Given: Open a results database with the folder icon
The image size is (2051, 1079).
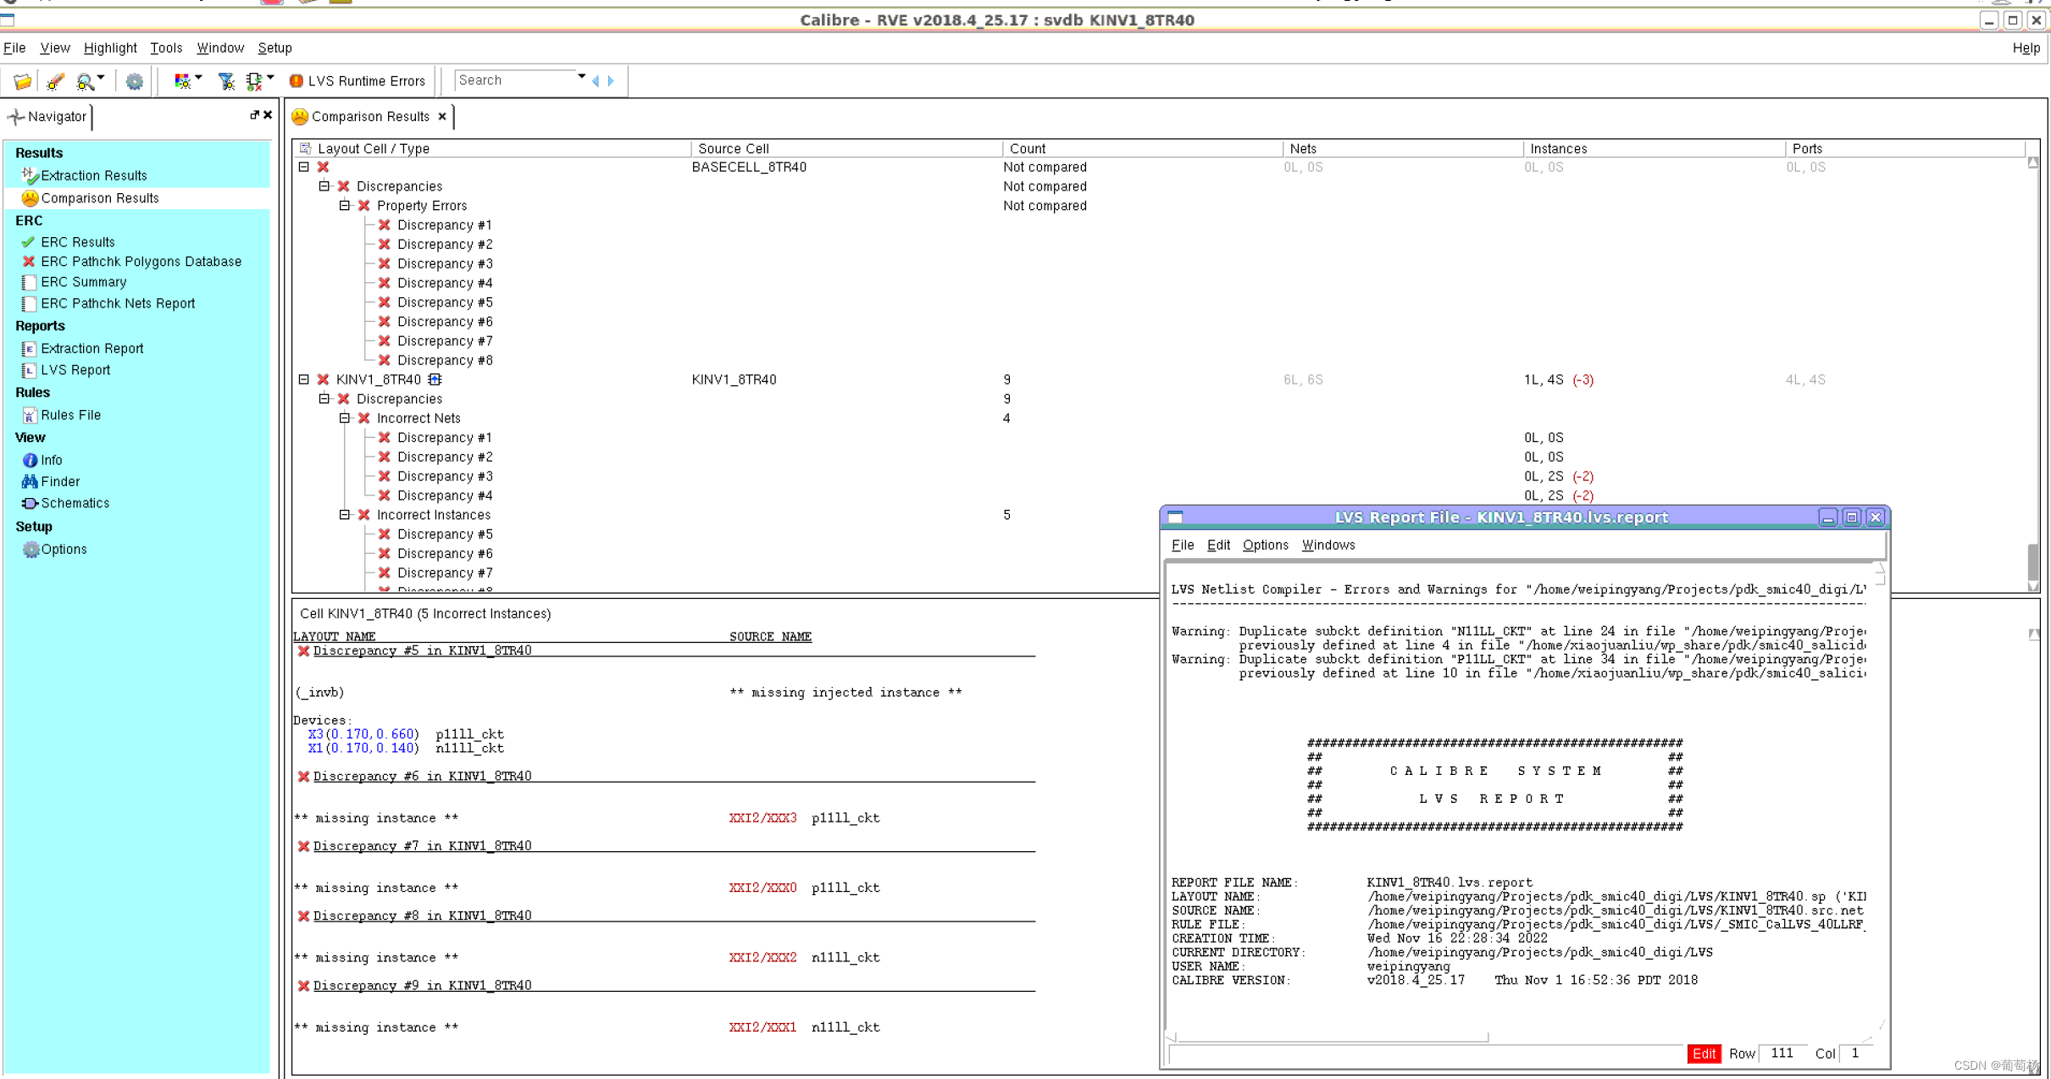Looking at the screenshot, I should pyautogui.click(x=21, y=80).
